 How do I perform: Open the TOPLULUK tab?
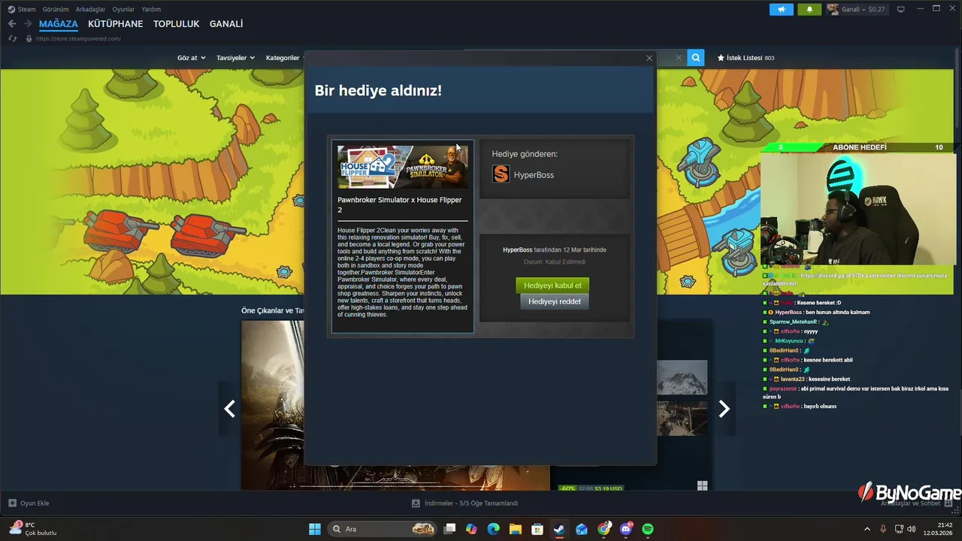point(176,24)
